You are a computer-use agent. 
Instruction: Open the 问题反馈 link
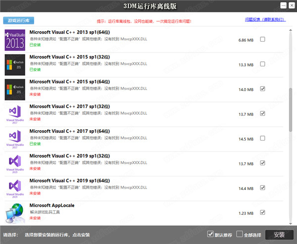(x=265, y=20)
